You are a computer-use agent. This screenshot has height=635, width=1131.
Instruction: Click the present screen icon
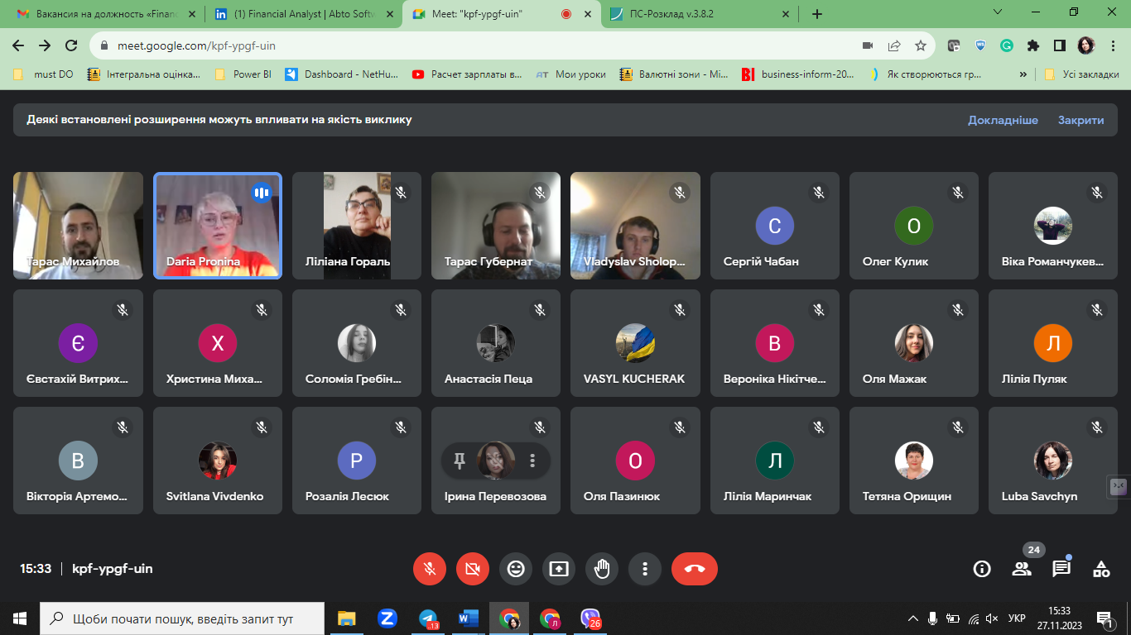coord(559,569)
